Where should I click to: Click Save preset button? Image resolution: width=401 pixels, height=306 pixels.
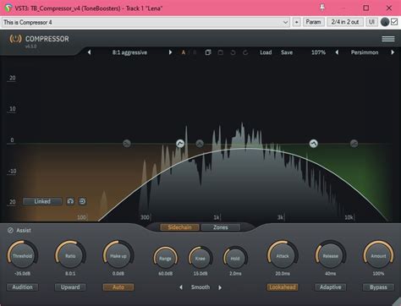coord(287,52)
